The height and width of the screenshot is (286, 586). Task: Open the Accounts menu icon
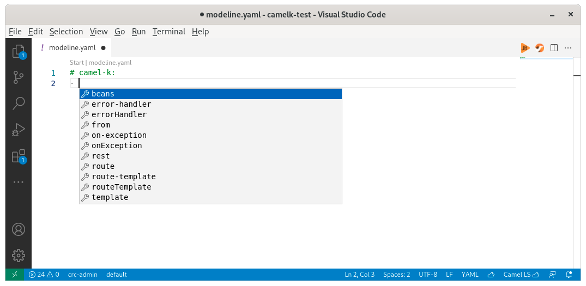tap(19, 229)
